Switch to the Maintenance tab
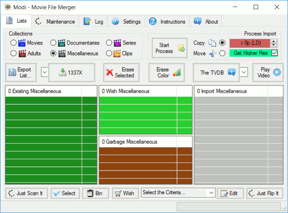288x213 pixels. click(x=55, y=22)
